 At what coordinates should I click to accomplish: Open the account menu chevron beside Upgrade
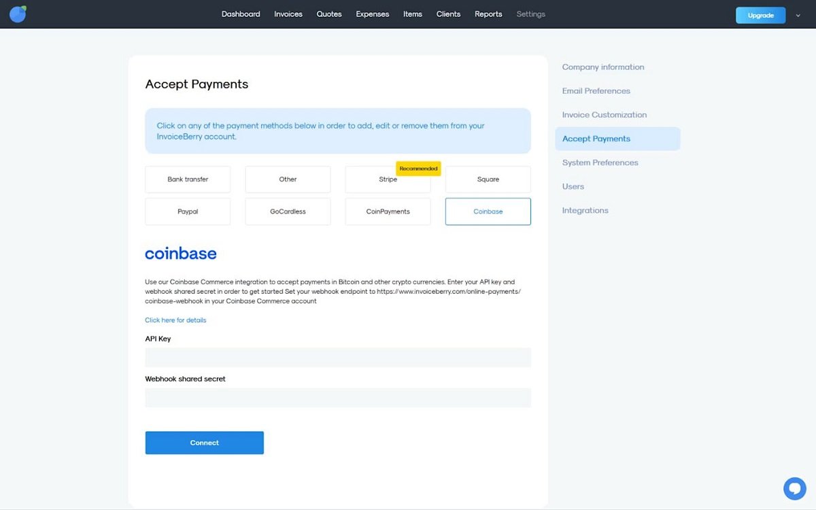(798, 14)
